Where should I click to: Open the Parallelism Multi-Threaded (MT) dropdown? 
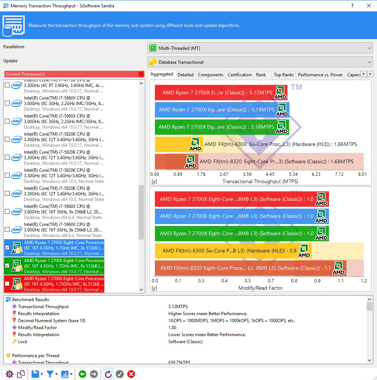260,48
